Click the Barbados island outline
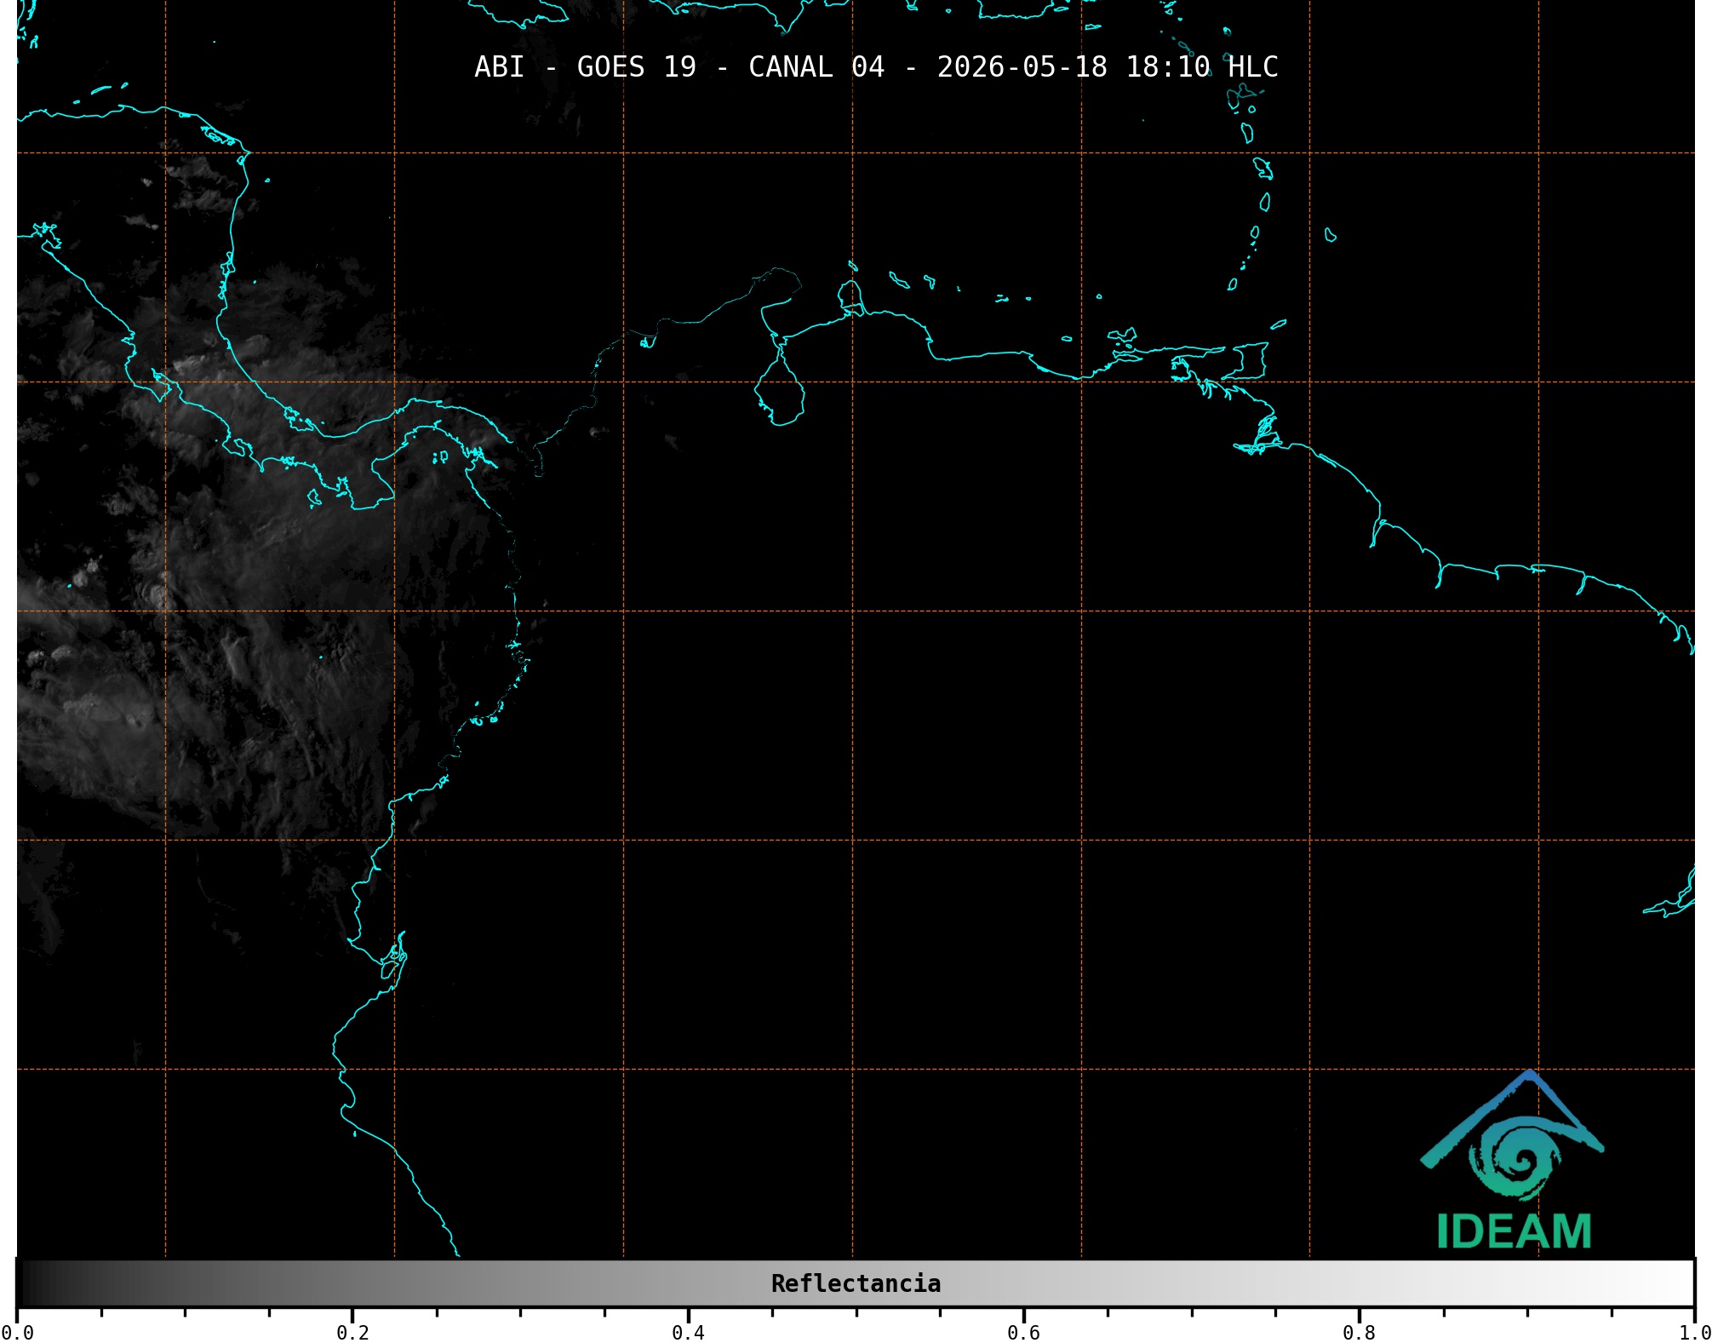Image resolution: width=1712 pixels, height=1343 pixels. coord(1331,235)
